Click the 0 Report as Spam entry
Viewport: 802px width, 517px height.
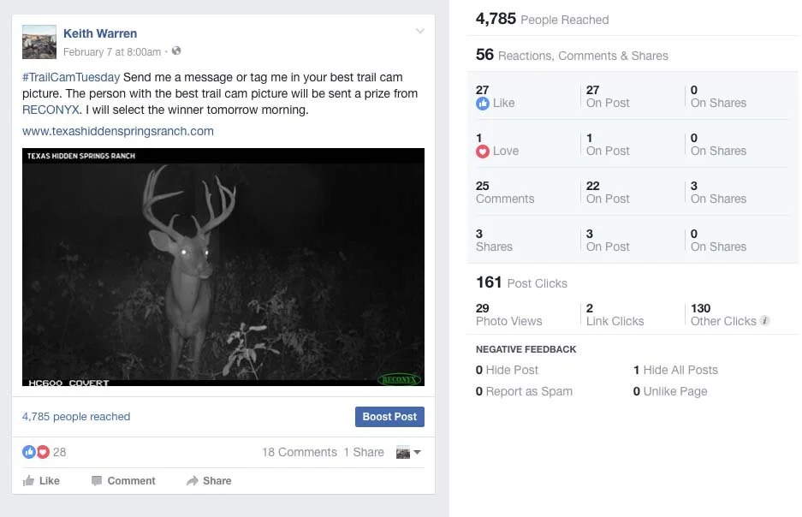click(525, 391)
